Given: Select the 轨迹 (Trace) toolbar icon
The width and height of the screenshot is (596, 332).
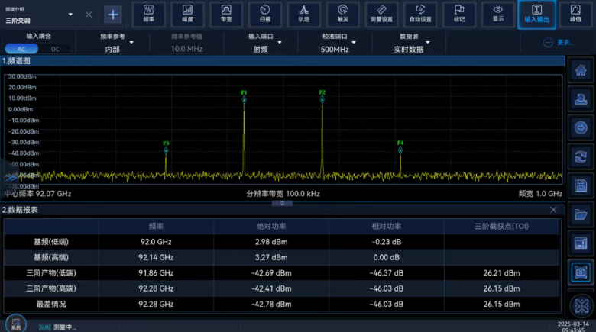Looking at the screenshot, I should [304, 14].
